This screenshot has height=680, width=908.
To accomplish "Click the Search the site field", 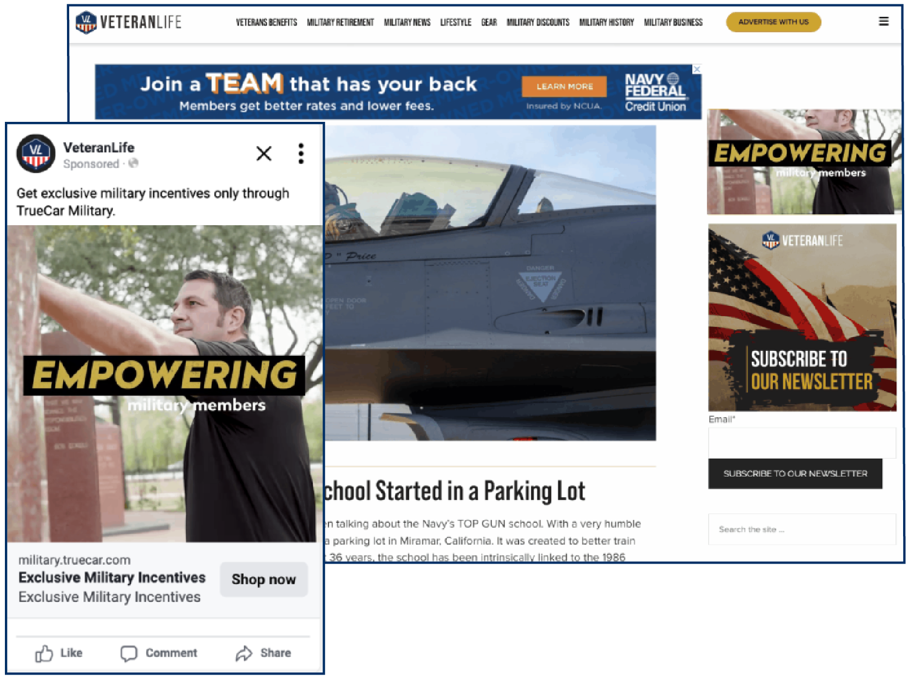I will click(802, 529).
